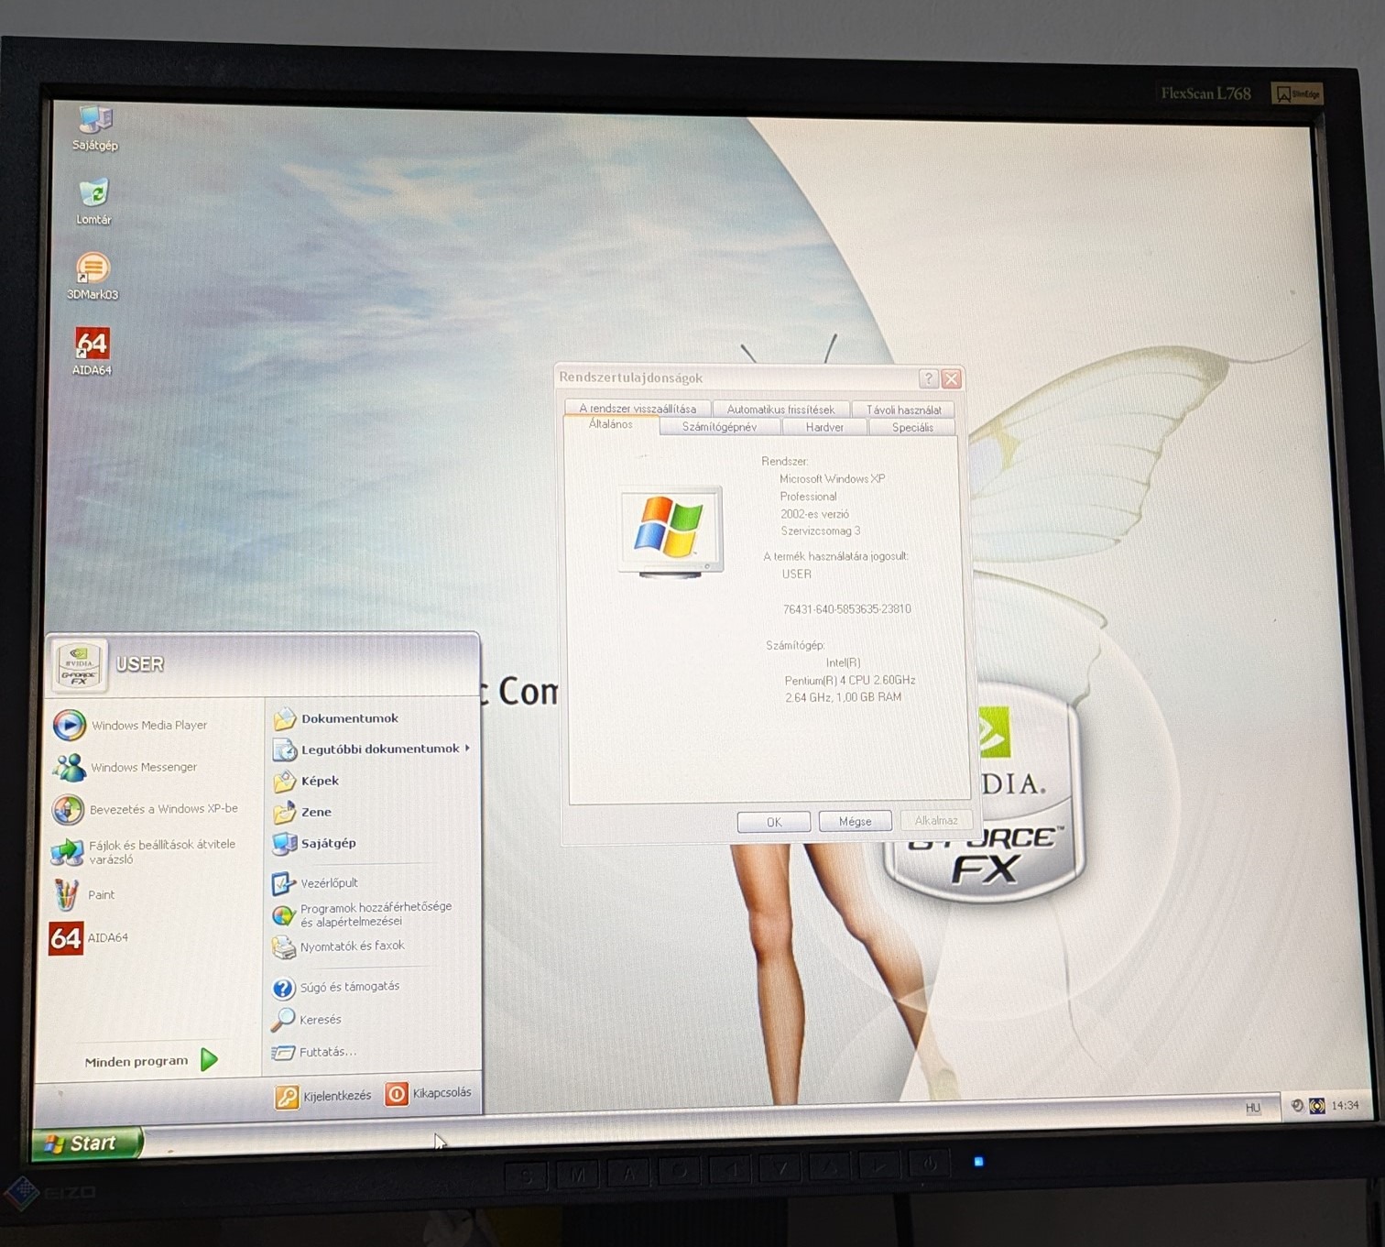Open Keresés search
The height and width of the screenshot is (1247, 1385).
pos(307,1019)
